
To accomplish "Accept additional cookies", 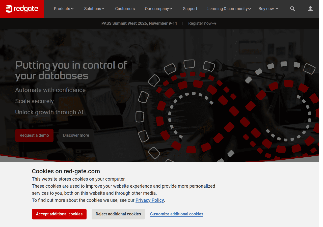I will [x=59, y=214].
